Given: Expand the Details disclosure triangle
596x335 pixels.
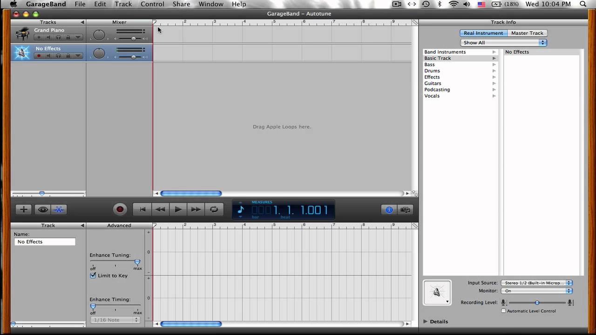Looking at the screenshot, I should 426,322.
